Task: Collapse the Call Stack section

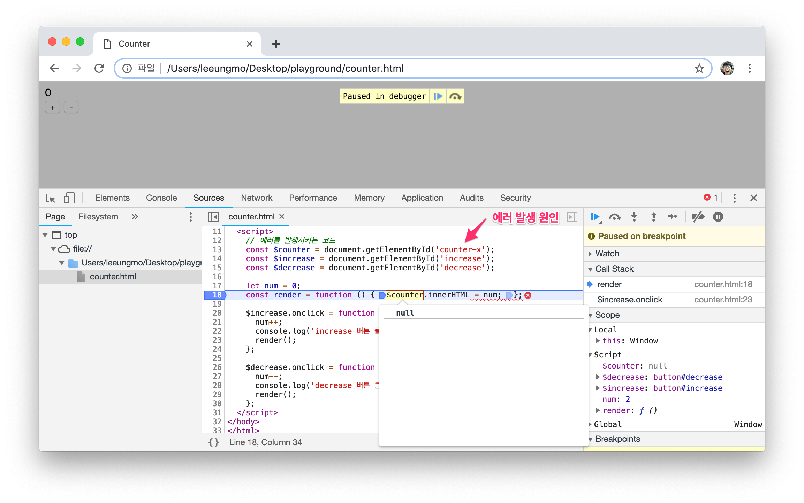Action: (614, 269)
